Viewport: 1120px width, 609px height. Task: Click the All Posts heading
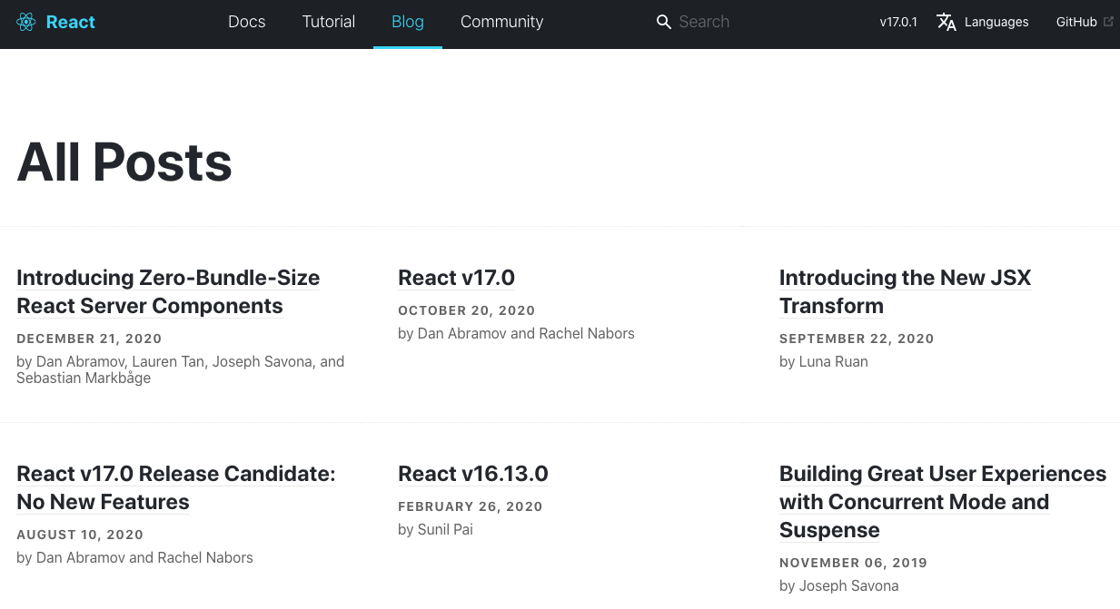(124, 162)
